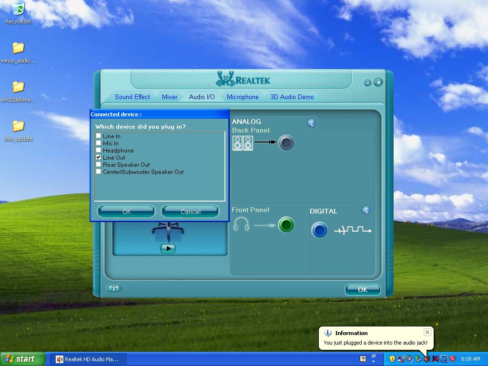Screen dimensions: 488x366
Task: Click OK at bottom of Realtek window
Action: point(363,290)
